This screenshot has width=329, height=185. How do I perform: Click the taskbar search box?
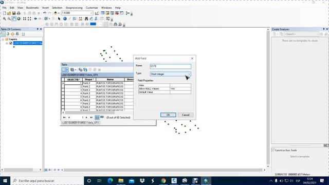(47, 180)
